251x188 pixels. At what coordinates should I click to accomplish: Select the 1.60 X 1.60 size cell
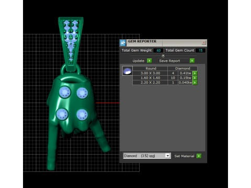coord(150,78)
